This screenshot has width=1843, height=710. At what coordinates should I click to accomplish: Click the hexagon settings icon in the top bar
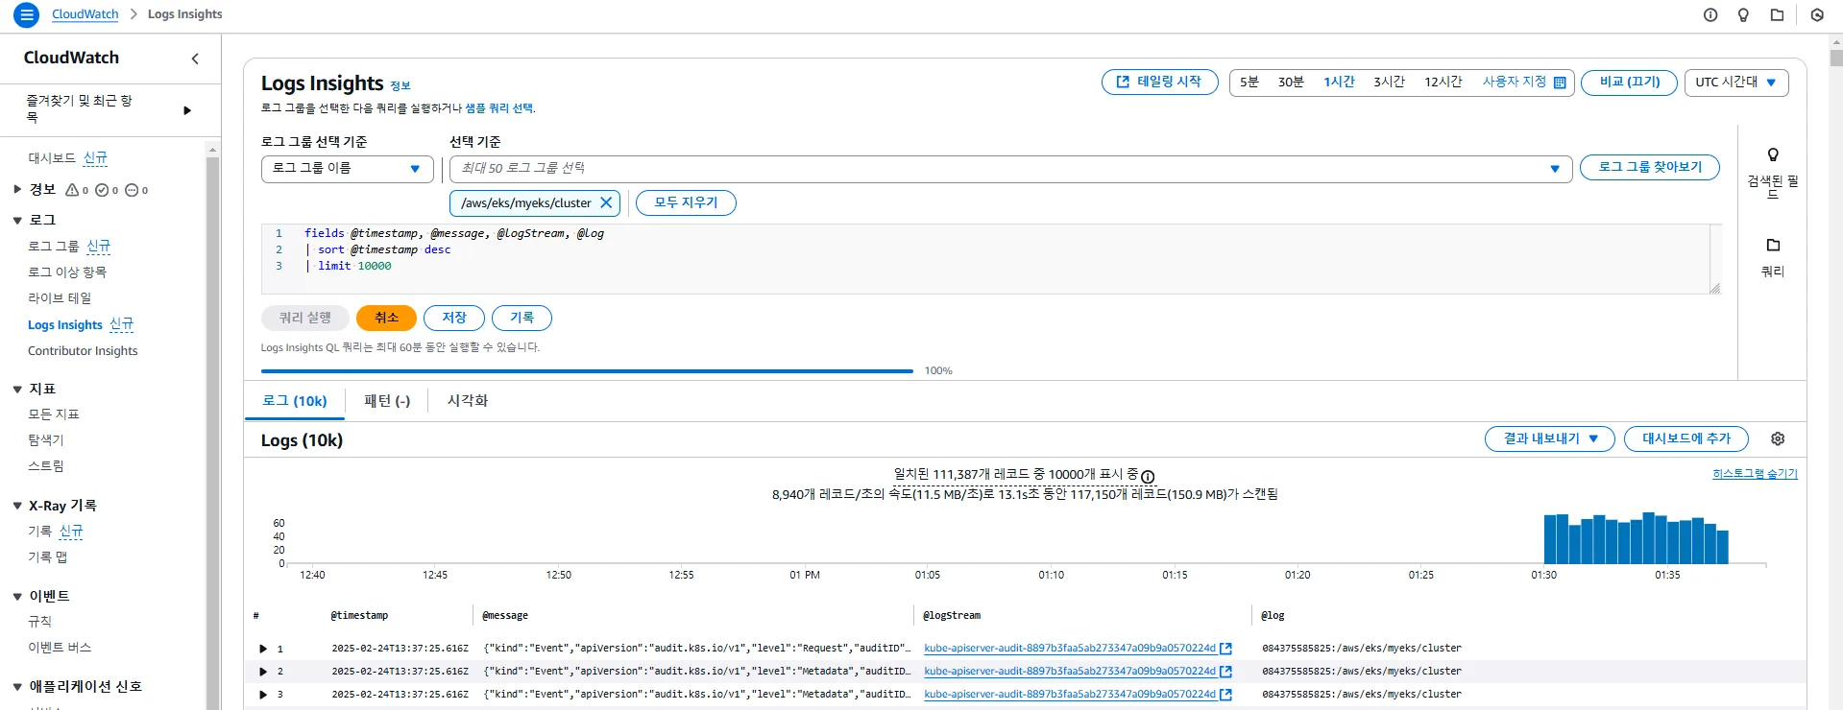point(1817,14)
